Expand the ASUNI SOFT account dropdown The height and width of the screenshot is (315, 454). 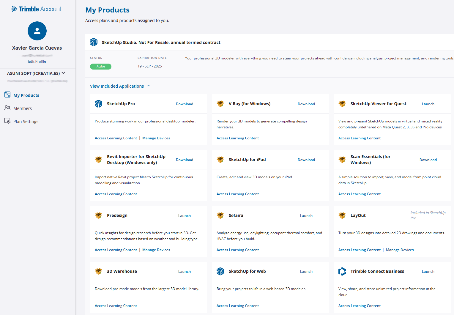pyautogui.click(x=63, y=73)
